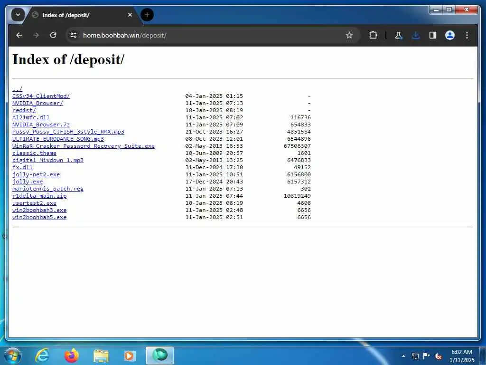Open the network tray icon
The image size is (486, 365).
tap(415, 356)
